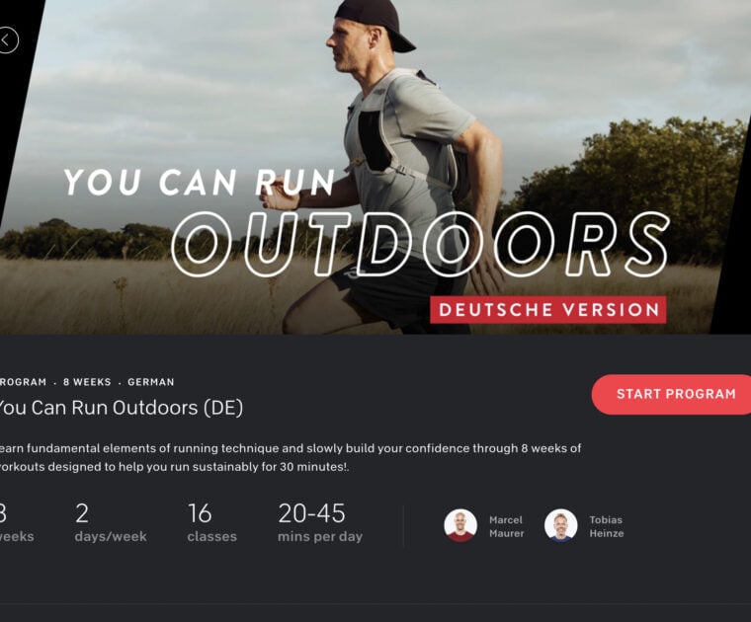Screen dimensions: 751x622
Task: Click the program description paragraph
Action: pos(287,457)
